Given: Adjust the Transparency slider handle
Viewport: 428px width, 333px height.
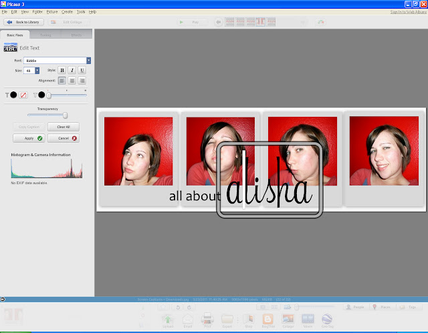Looking at the screenshot, I should click(x=65, y=115).
